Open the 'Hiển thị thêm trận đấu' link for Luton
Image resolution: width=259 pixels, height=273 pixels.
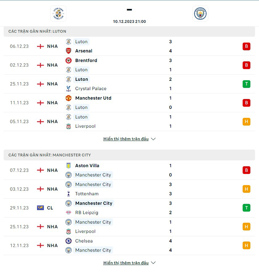[126, 139]
